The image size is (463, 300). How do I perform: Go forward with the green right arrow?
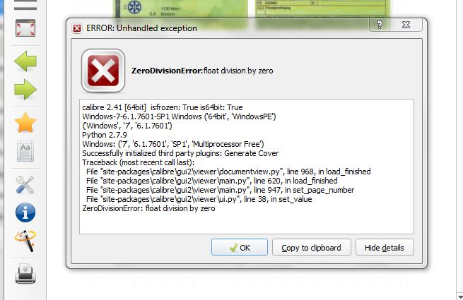pos(25,89)
